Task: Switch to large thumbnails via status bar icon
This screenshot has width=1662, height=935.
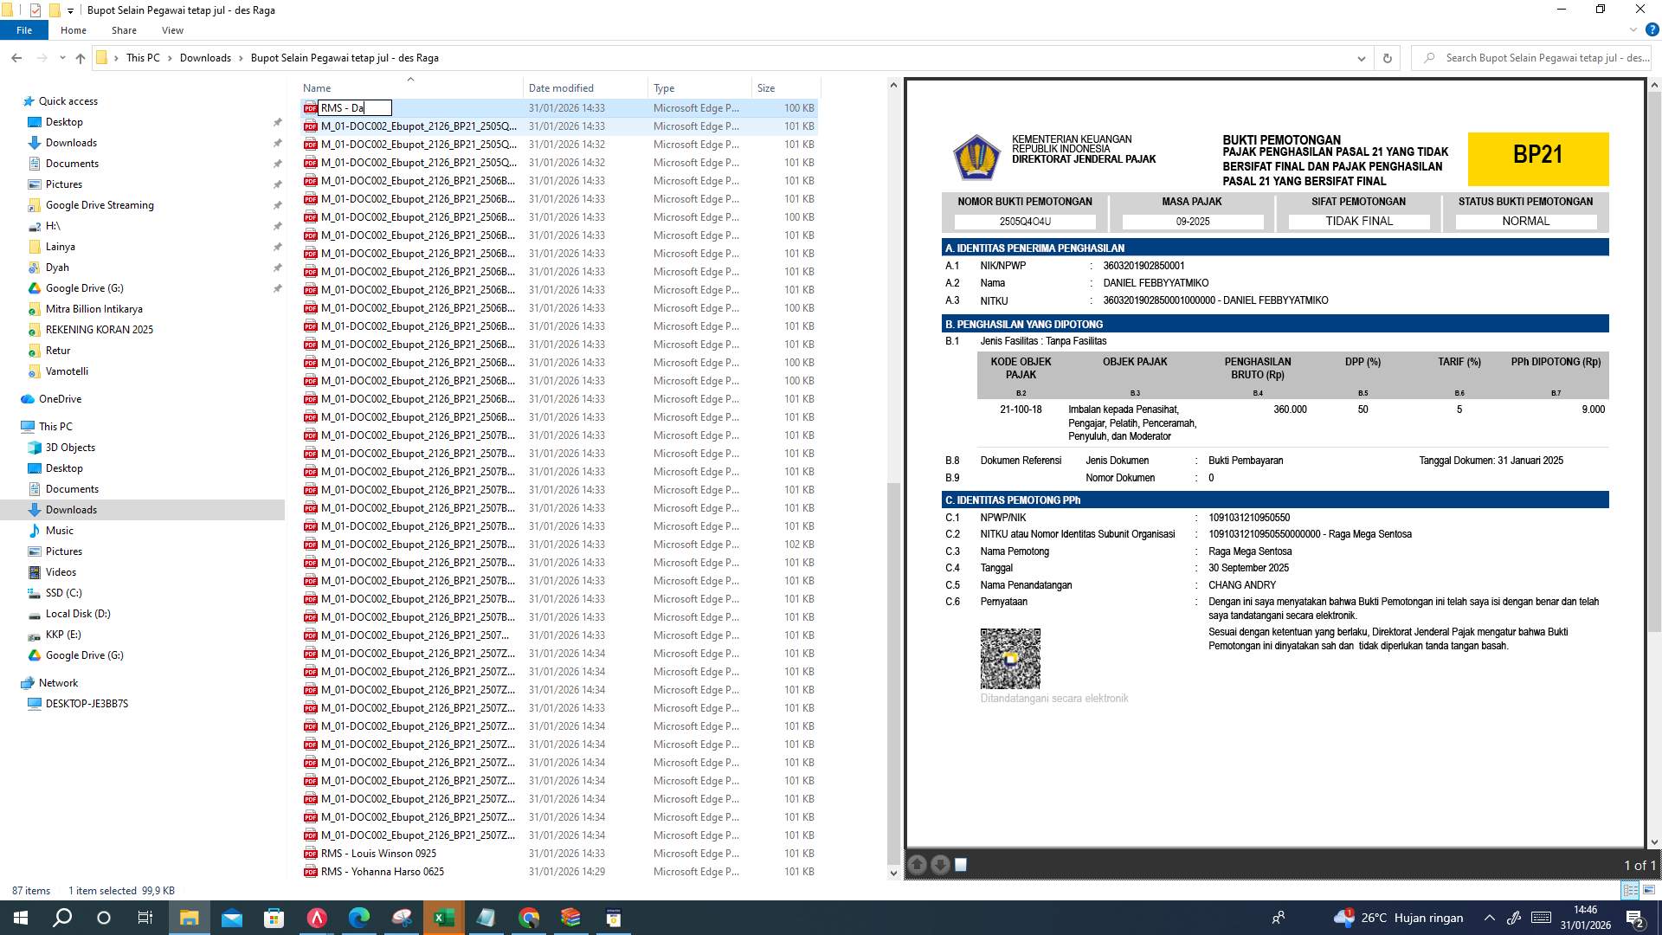Action: [1647, 890]
